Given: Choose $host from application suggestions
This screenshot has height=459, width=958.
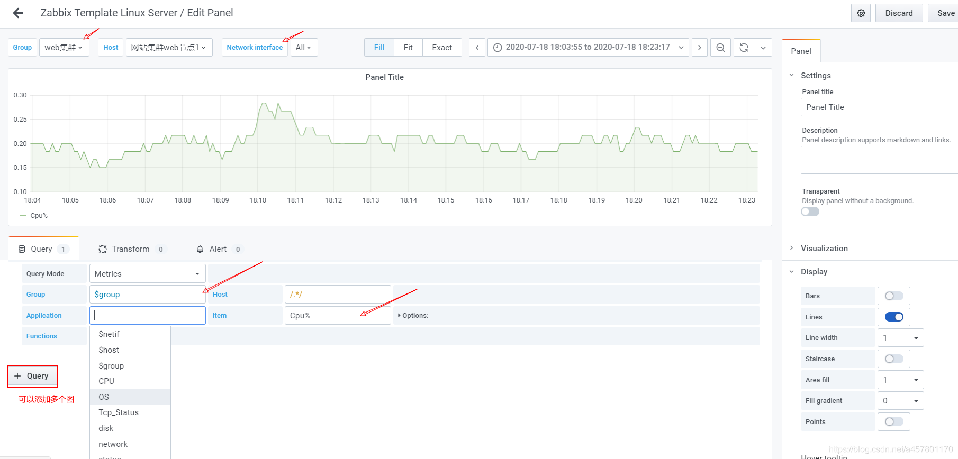Looking at the screenshot, I should (130, 350).
